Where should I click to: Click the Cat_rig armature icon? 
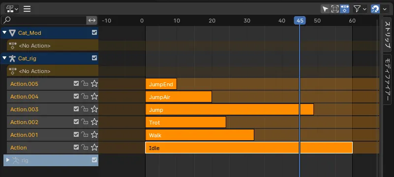12,58
